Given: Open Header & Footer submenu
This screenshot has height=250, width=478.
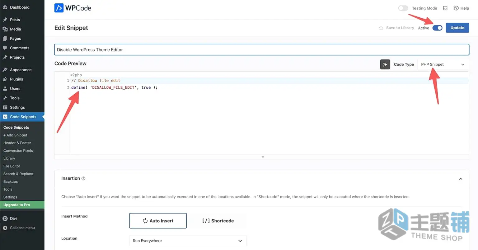Looking at the screenshot, I should tap(17, 143).
